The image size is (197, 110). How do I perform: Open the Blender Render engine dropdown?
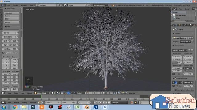click(x=101, y=5)
